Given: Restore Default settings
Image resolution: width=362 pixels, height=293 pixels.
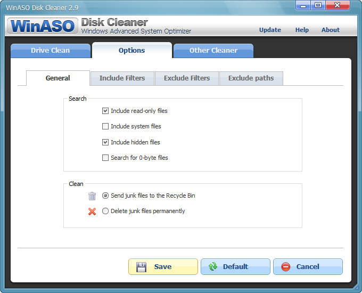Looking at the screenshot, I should coord(235,267).
